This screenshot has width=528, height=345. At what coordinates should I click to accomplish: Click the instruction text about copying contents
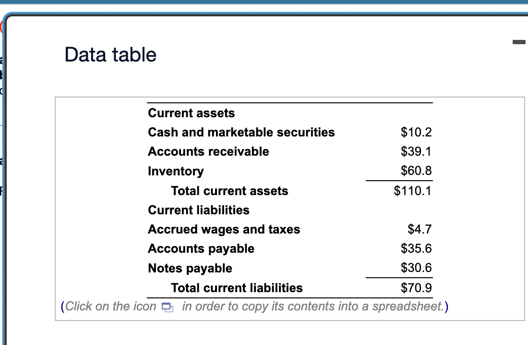tap(254, 307)
